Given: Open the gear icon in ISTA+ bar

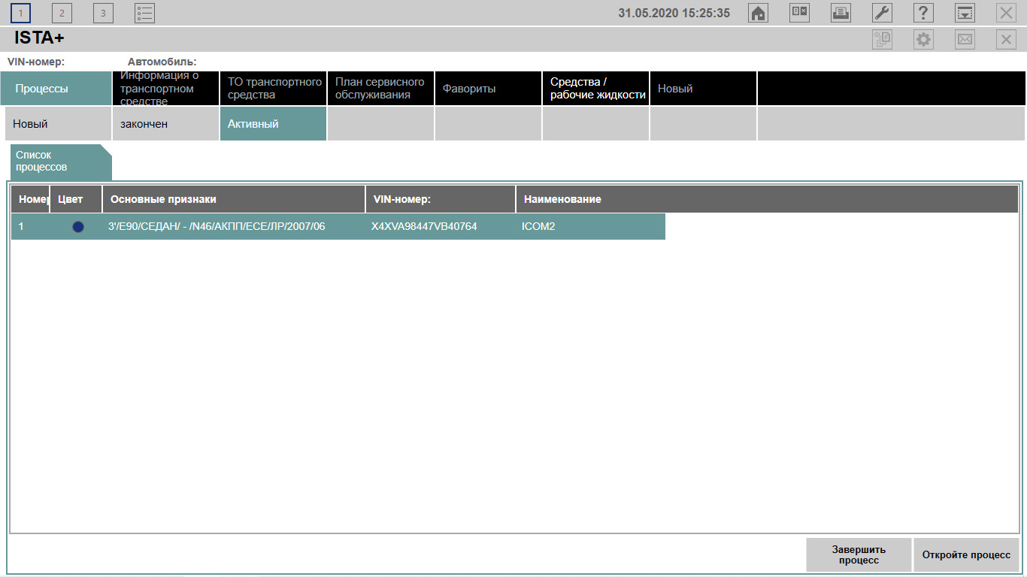Looking at the screenshot, I should pyautogui.click(x=923, y=40).
